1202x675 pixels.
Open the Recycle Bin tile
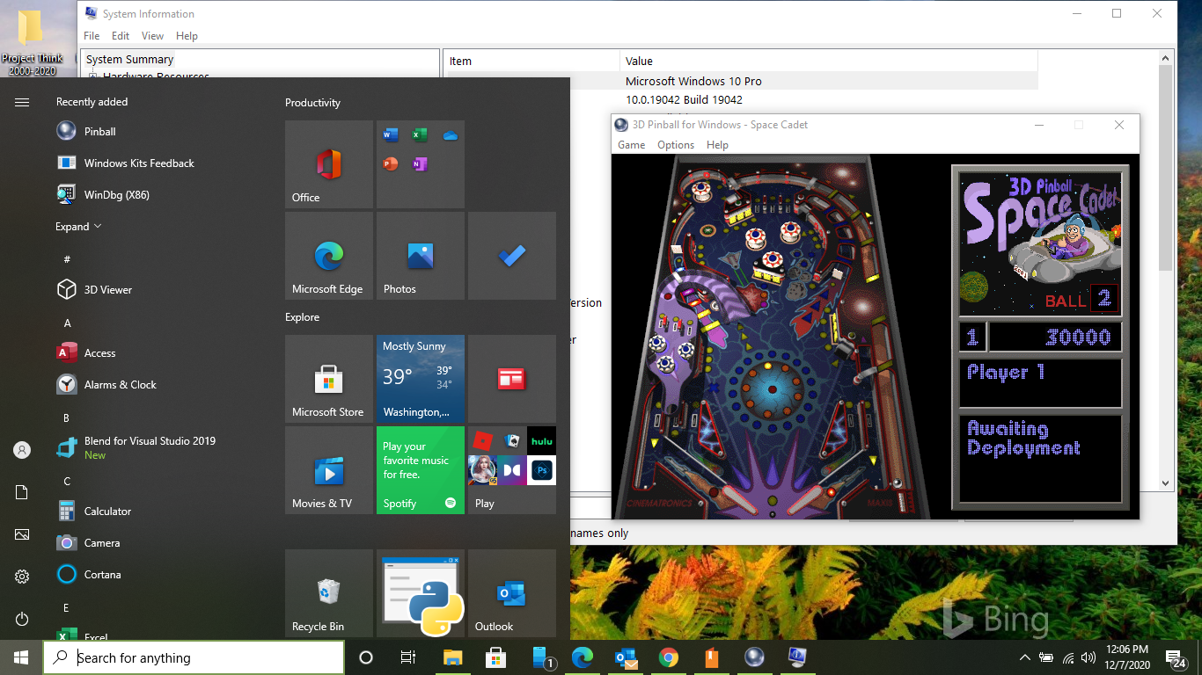point(329,593)
